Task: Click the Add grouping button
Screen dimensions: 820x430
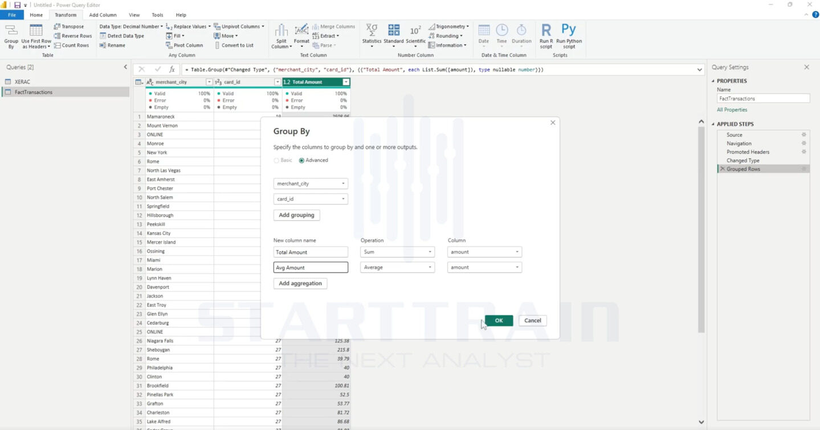Action: pyautogui.click(x=296, y=215)
